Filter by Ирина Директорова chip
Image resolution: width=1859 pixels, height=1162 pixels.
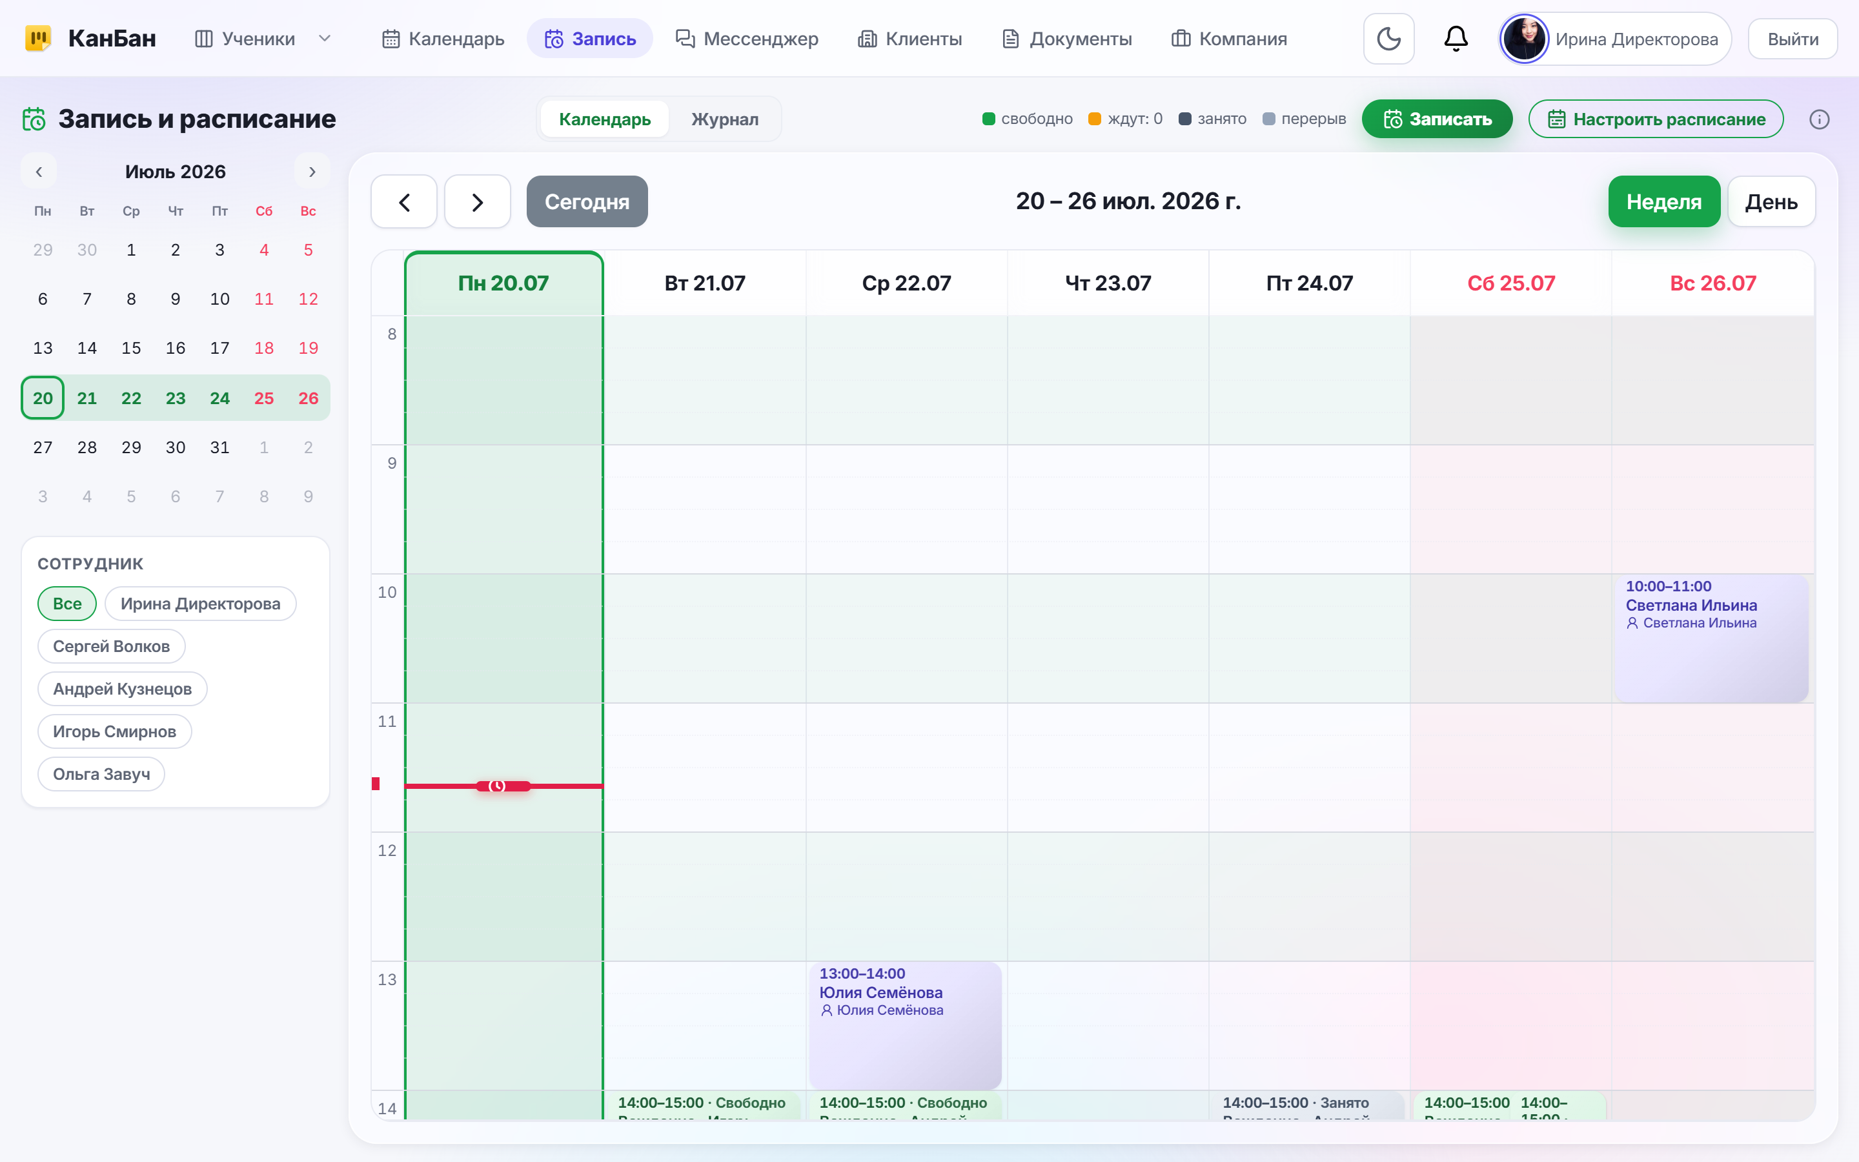pos(201,604)
